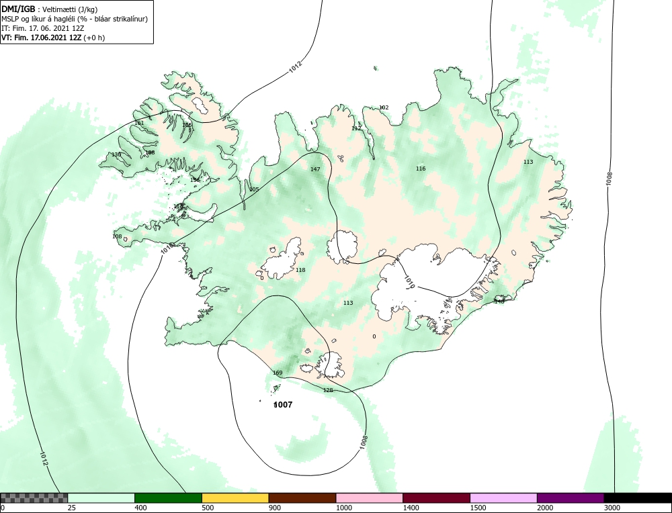Click the '1012' isobar label at lower left
This screenshot has width=672, height=513.
tap(44, 458)
